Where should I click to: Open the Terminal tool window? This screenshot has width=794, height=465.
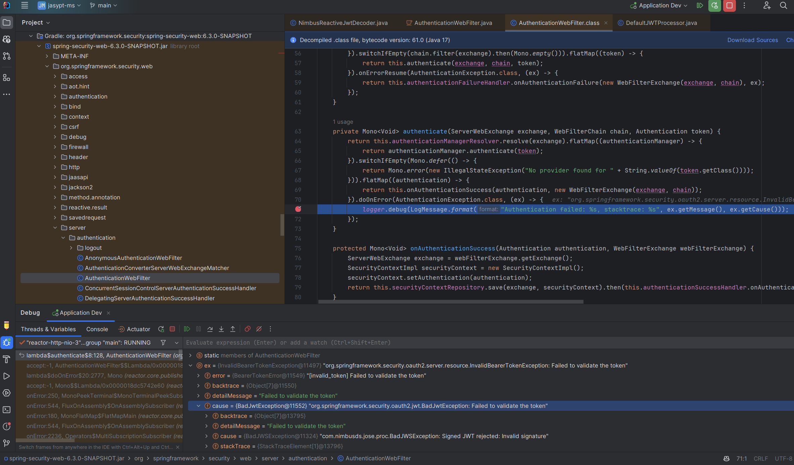(7, 410)
